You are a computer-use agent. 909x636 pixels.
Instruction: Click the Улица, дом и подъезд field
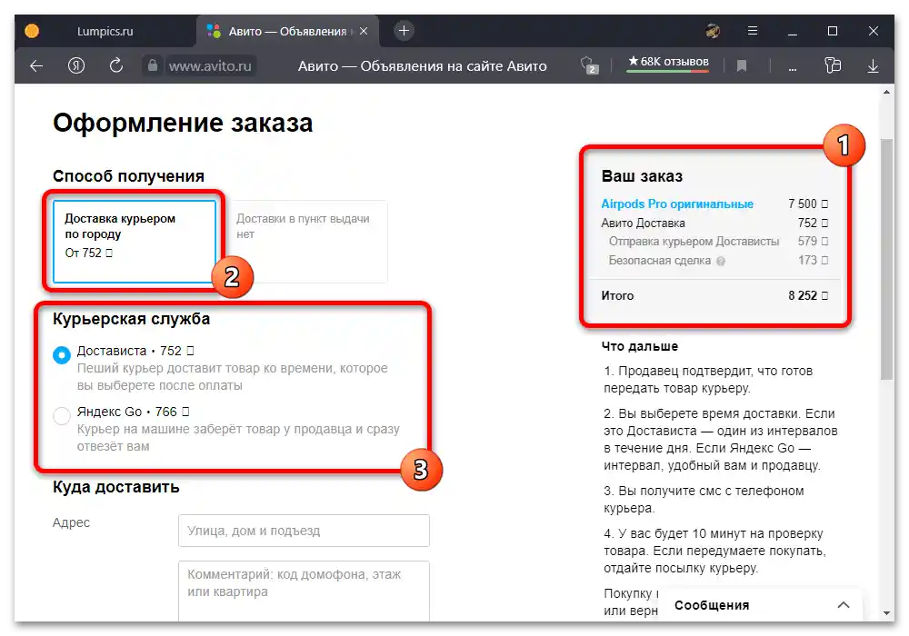pyautogui.click(x=304, y=531)
